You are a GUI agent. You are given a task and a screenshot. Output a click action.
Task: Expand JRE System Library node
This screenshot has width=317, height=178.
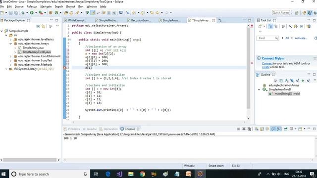tap(6, 69)
